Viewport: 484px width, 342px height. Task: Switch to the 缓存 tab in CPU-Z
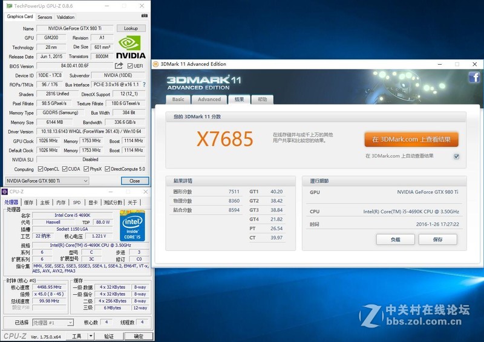coord(28,202)
